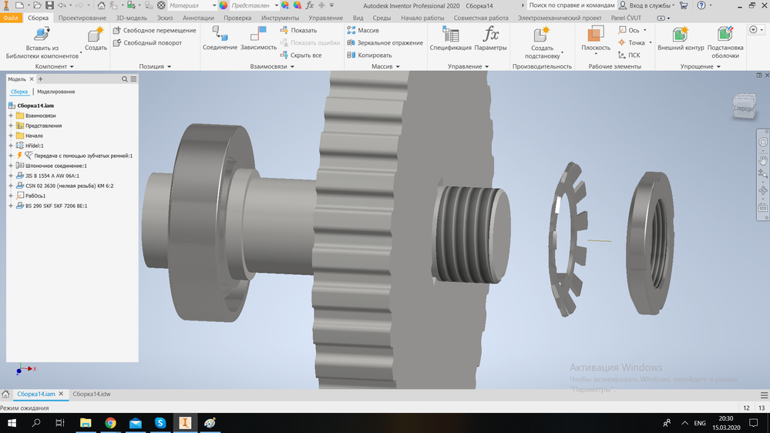The height and width of the screenshot is (433, 770).
Task: Click Показать relationships button
Action: (x=298, y=30)
